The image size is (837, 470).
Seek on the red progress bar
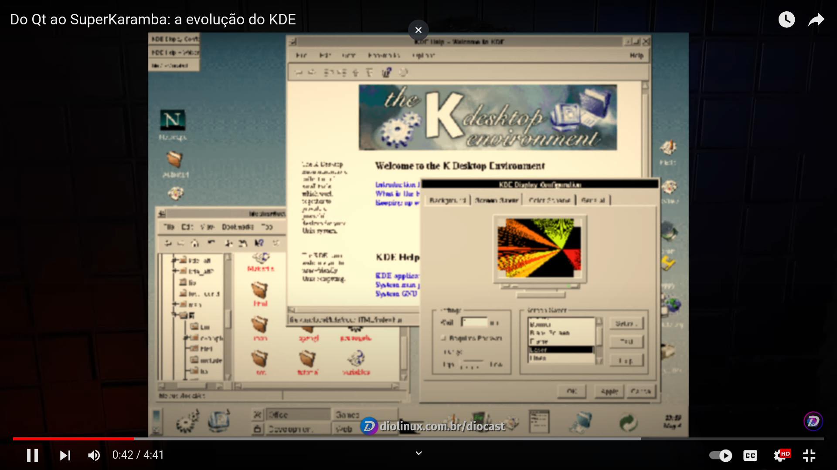73,439
